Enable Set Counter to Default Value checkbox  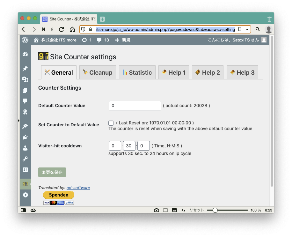tap(111, 123)
